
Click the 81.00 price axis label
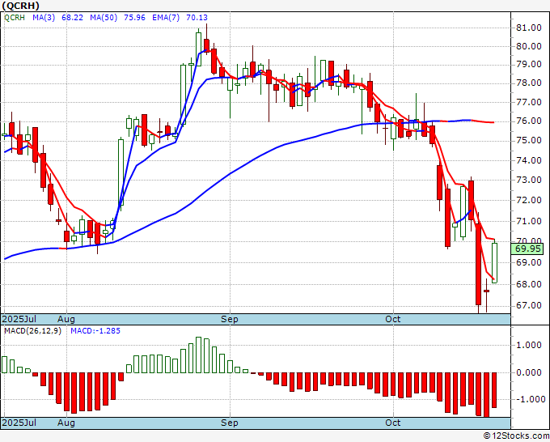pyautogui.click(x=529, y=28)
